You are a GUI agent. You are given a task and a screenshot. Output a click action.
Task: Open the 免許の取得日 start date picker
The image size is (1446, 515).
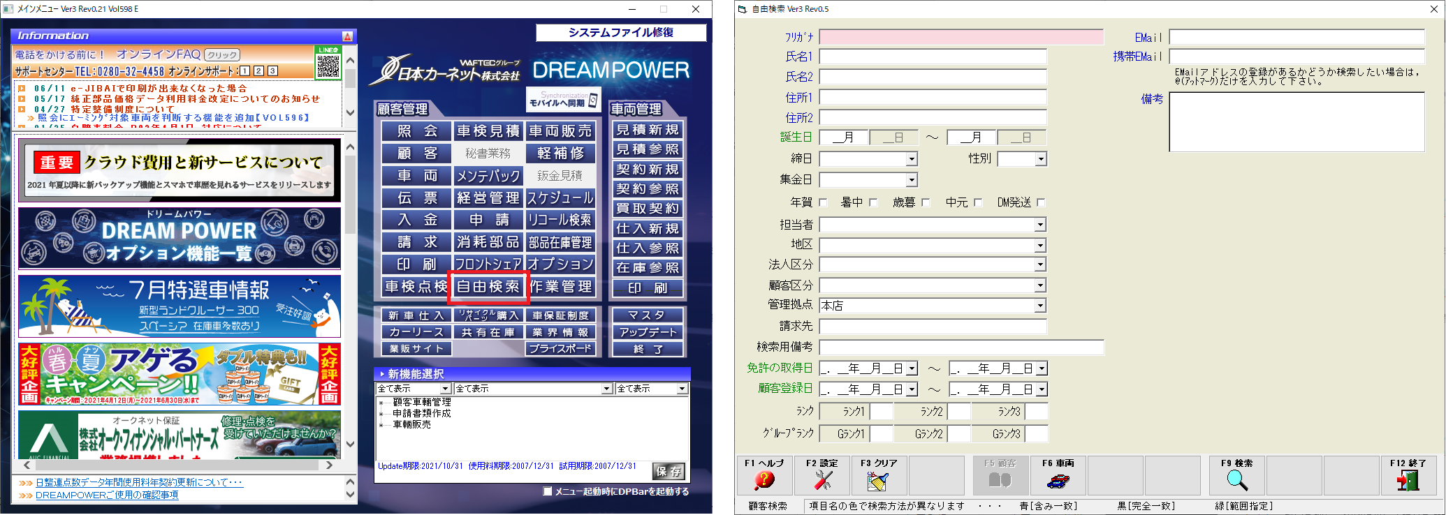pos(912,368)
